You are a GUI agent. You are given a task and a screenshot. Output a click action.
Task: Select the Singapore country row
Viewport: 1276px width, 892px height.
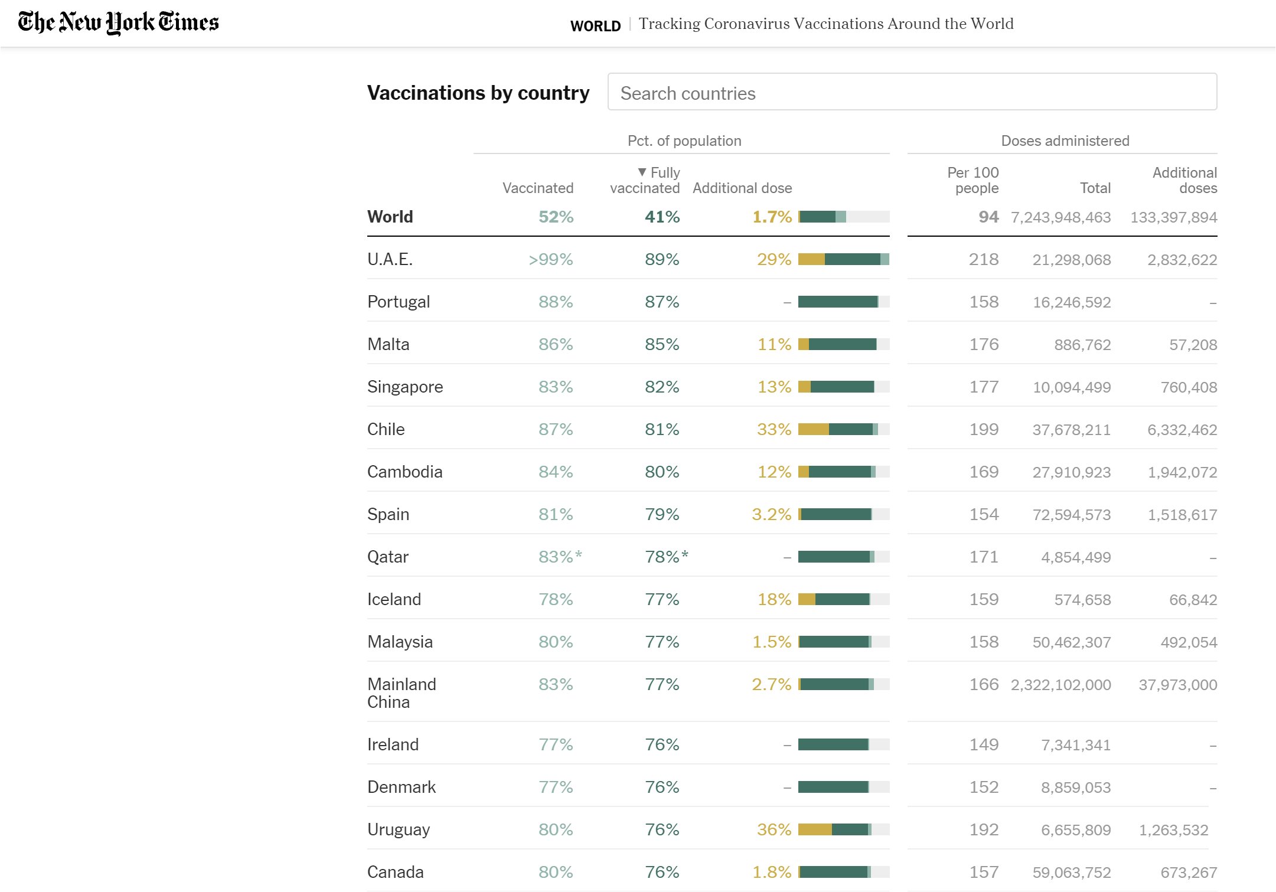pyautogui.click(x=405, y=387)
